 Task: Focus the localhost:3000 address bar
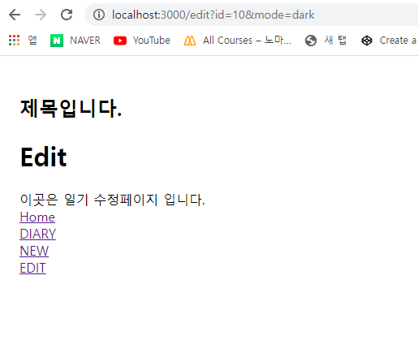pos(252,15)
